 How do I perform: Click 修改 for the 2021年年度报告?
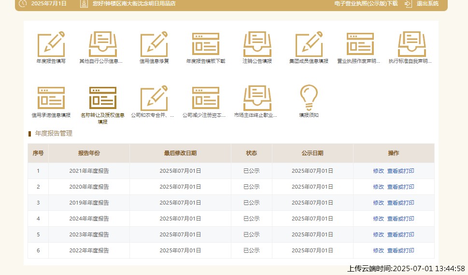point(379,171)
